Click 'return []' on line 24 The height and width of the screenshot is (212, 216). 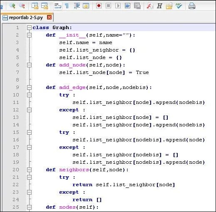click(x=87, y=200)
